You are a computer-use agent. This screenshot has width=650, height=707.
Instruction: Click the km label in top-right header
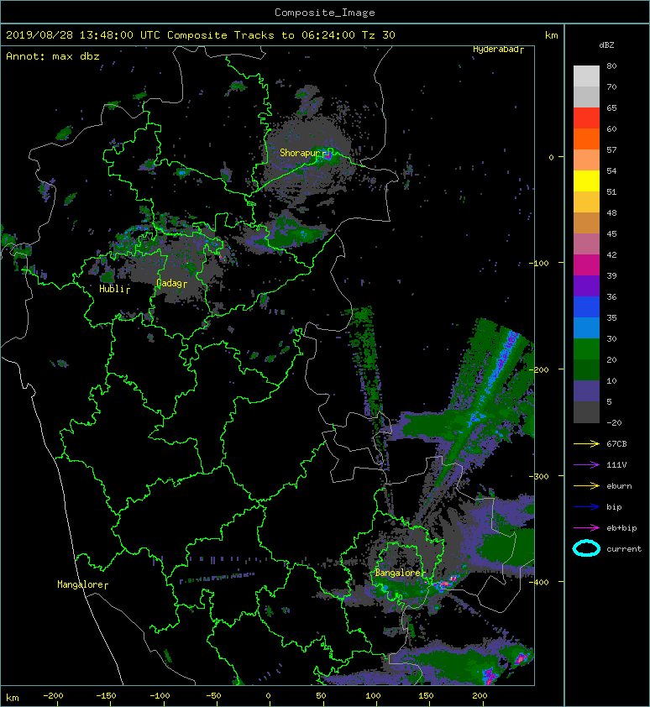pyautogui.click(x=551, y=35)
